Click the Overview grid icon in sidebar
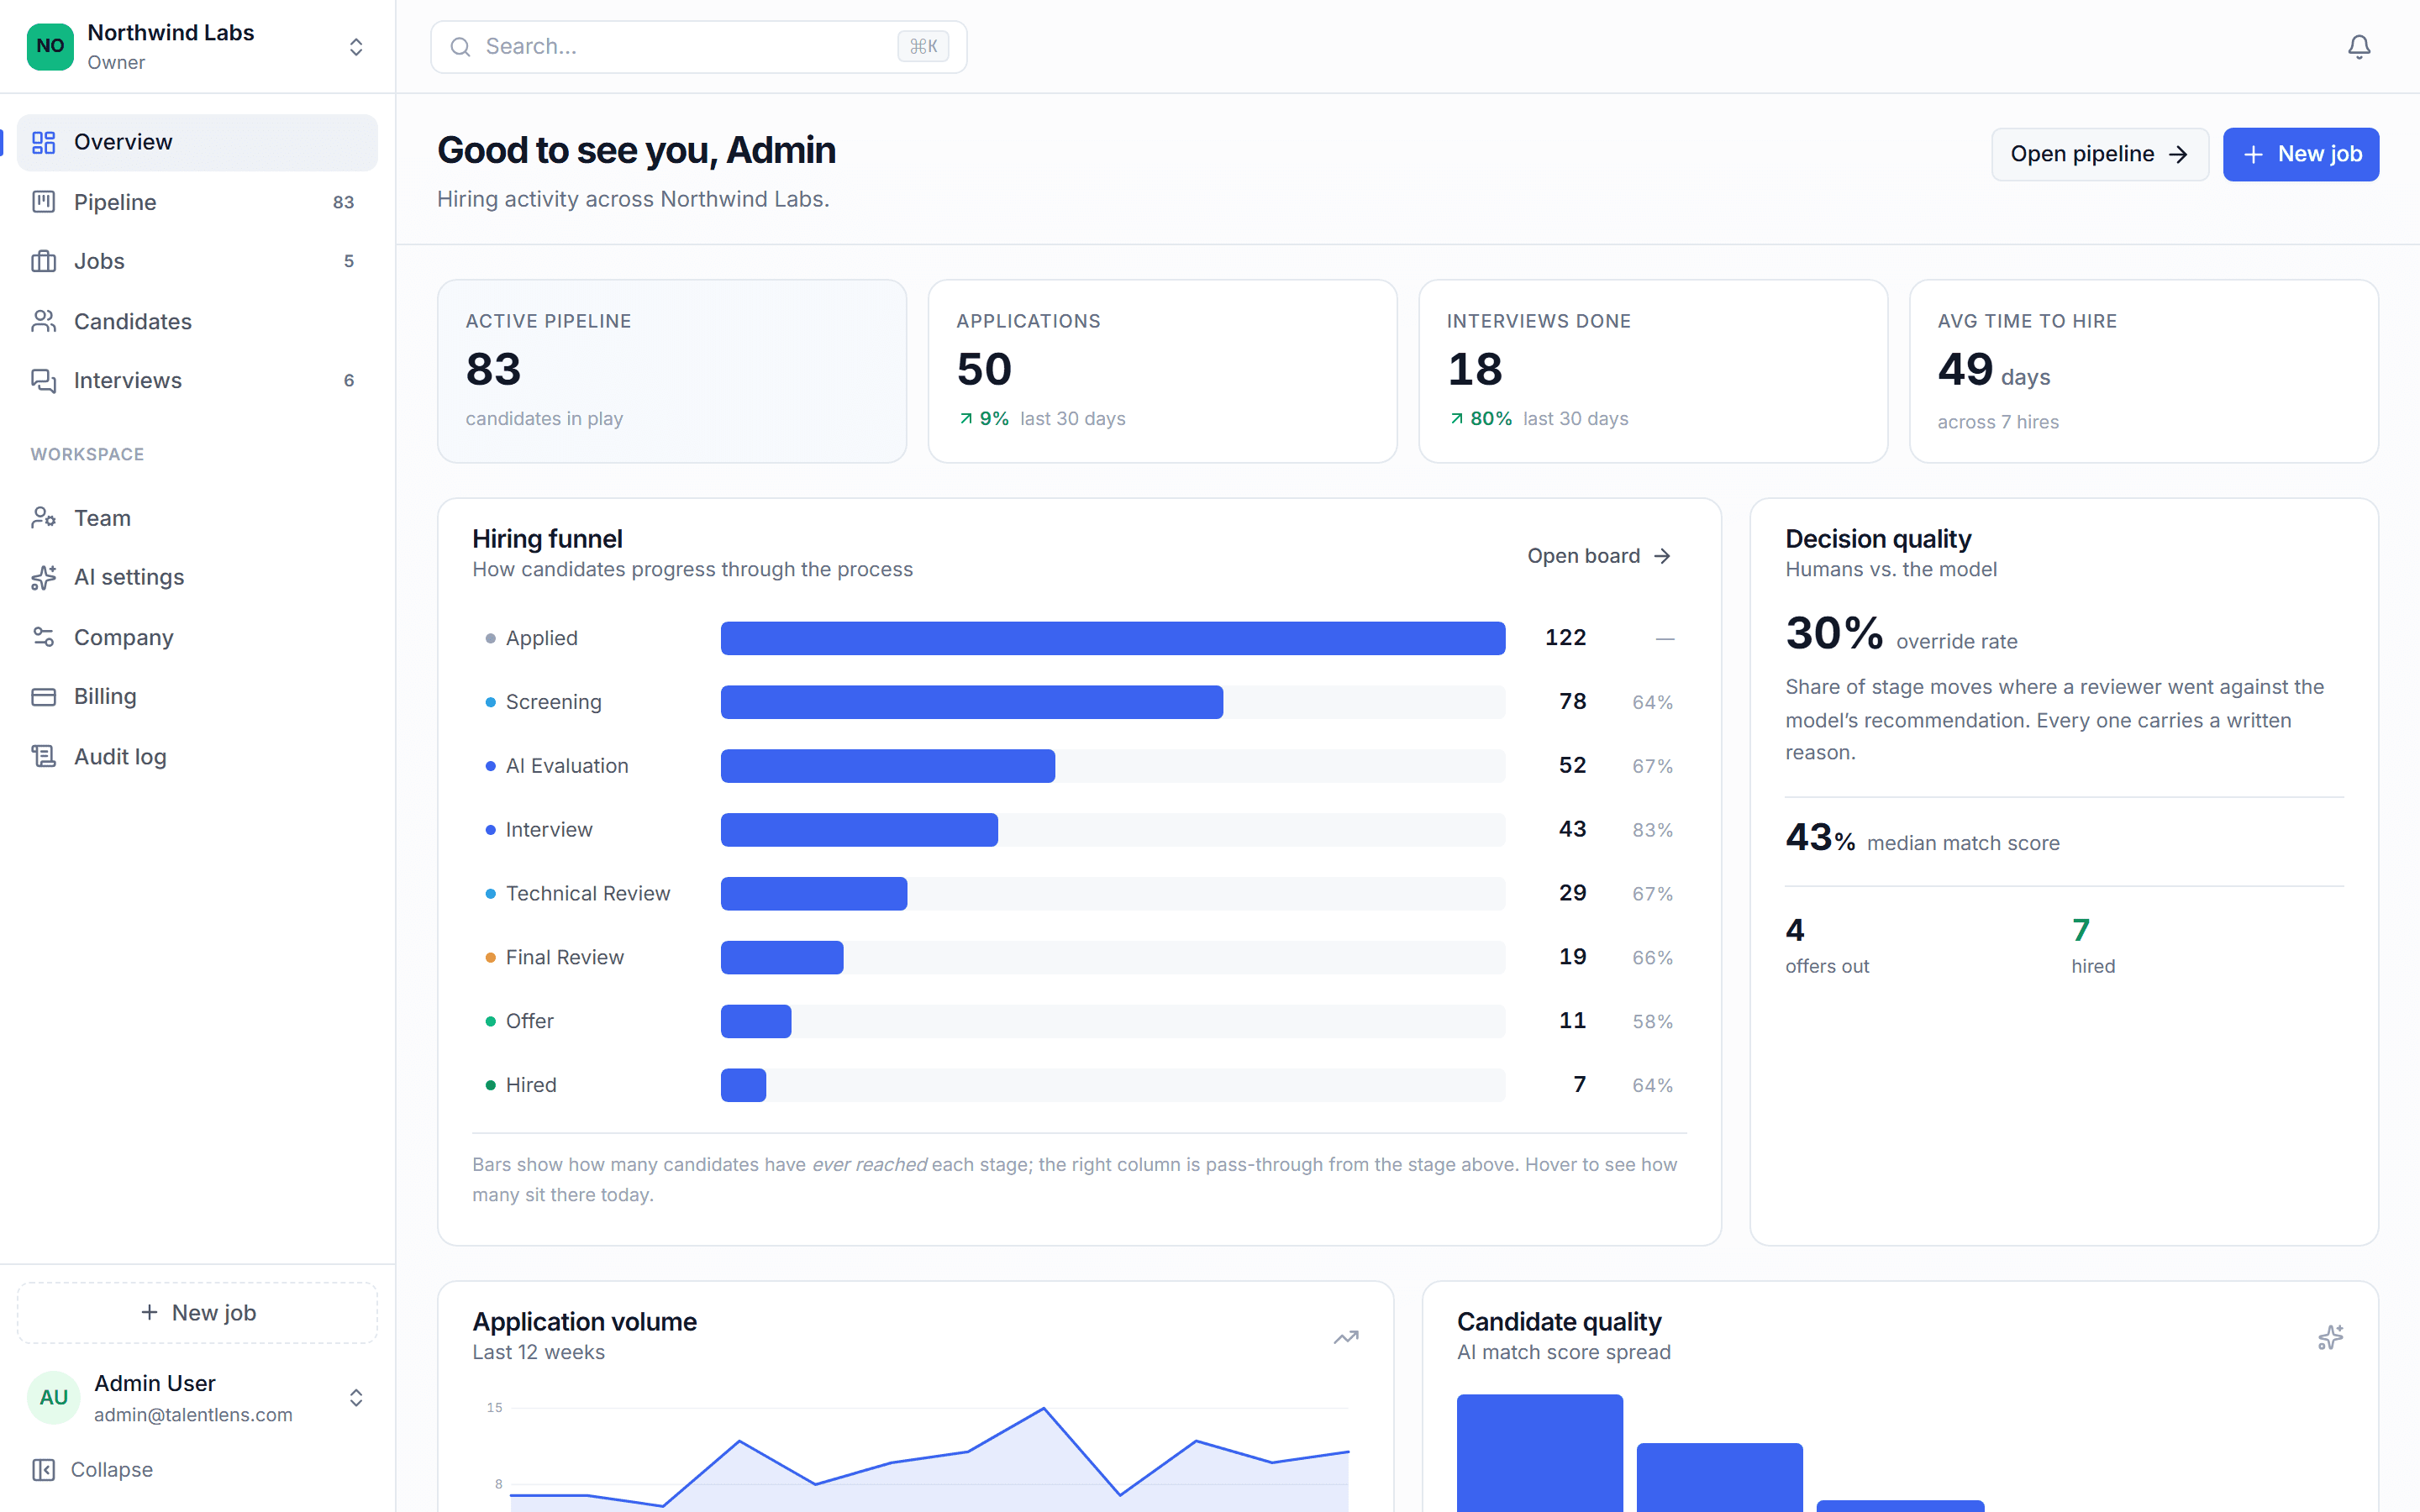Image resolution: width=2420 pixels, height=1512 pixels. click(x=43, y=142)
